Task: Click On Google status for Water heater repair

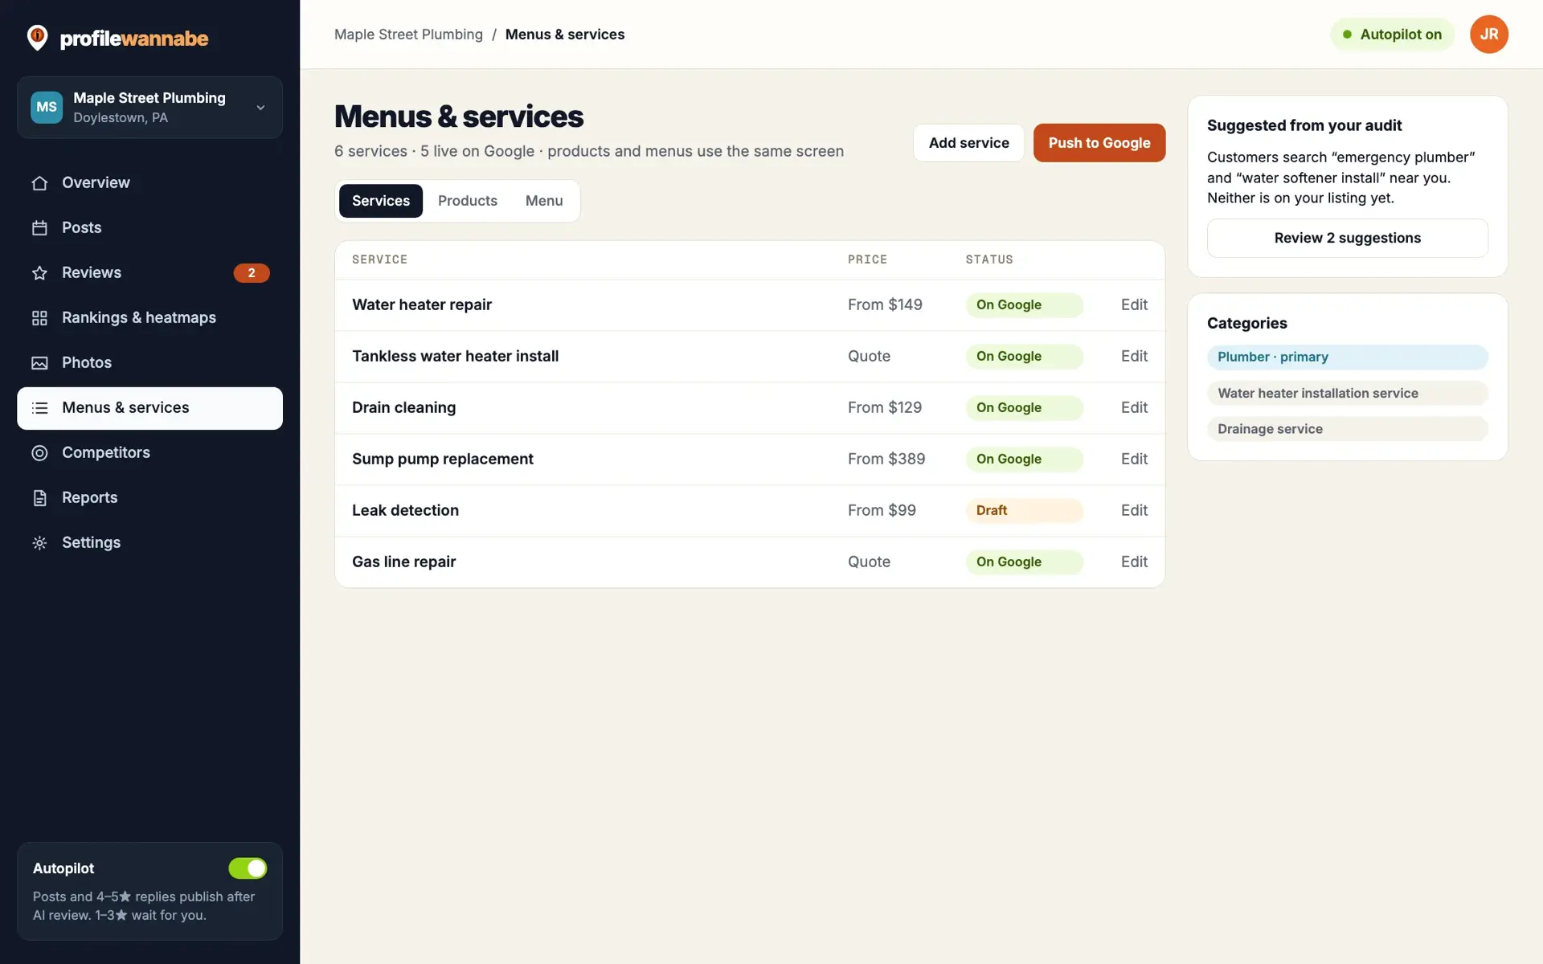Action: click(x=1025, y=305)
